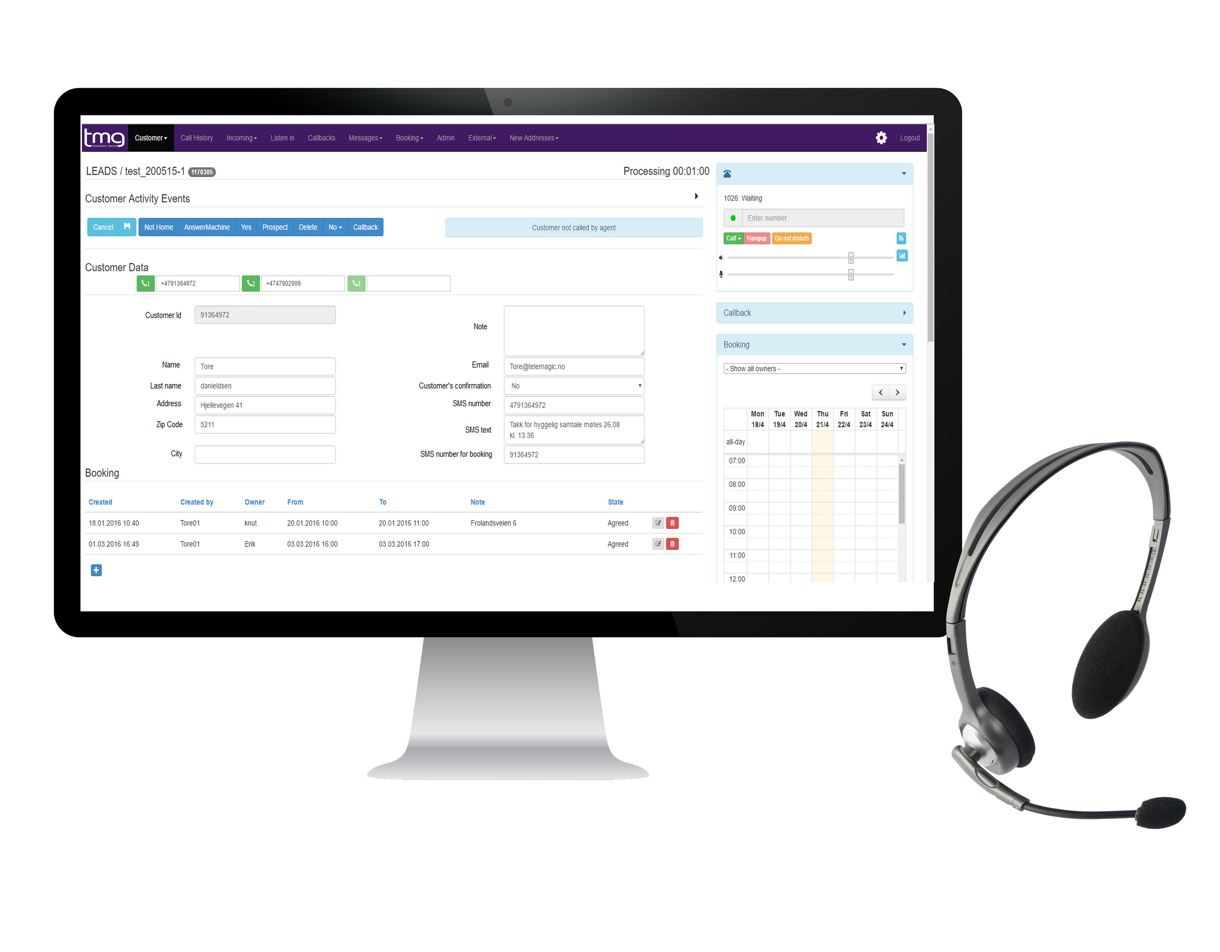Click the Callback button in activity toolbar
The width and height of the screenshot is (1220, 952).
[x=365, y=226]
